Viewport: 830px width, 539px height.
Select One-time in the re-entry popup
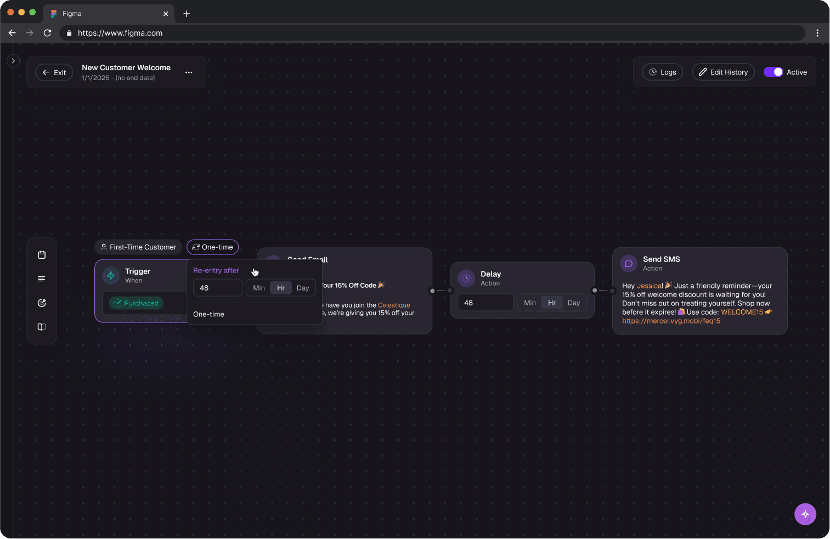209,314
